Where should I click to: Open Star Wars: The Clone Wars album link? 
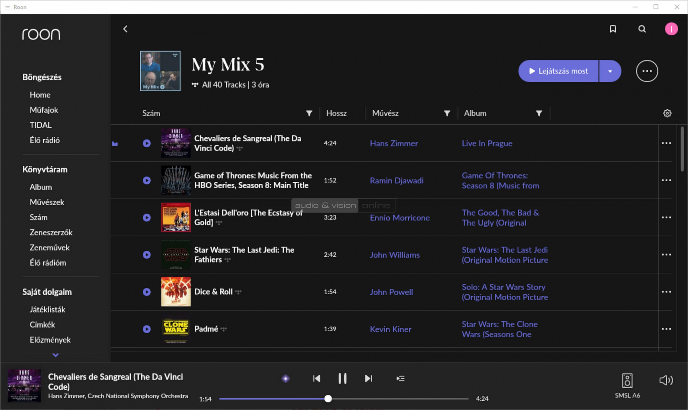(499, 329)
